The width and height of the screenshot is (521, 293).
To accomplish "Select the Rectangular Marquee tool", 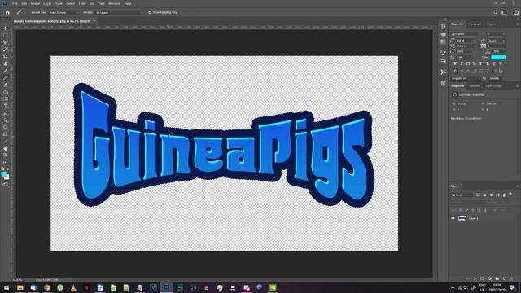I will coord(6,36).
